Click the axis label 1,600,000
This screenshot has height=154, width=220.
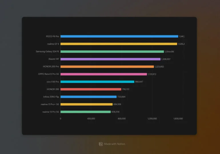pyautogui.click(x=178, y=119)
